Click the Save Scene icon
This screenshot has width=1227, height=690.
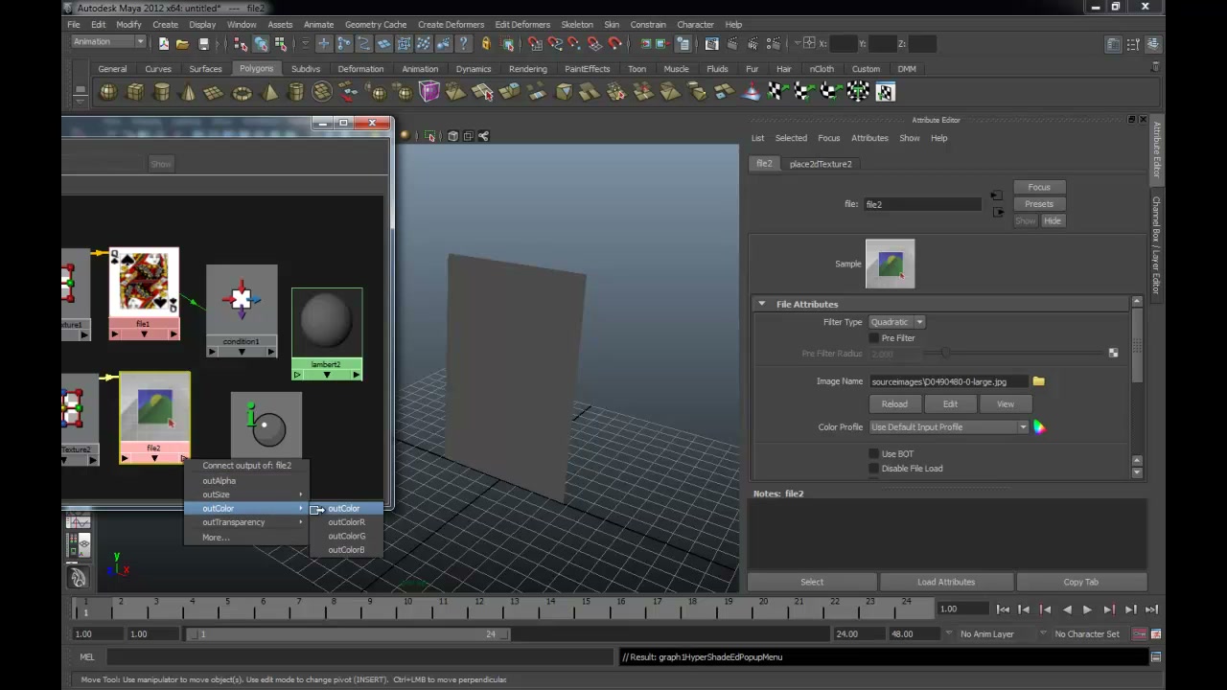203,43
